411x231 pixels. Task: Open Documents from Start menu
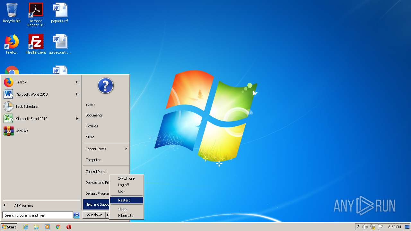point(106,115)
